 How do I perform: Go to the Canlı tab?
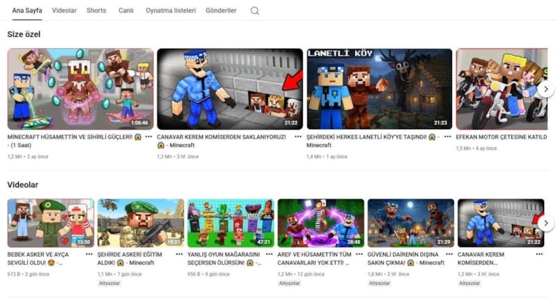[126, 11]
